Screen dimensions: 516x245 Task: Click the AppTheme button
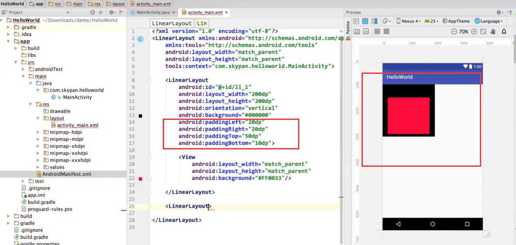tap(456, 21)
